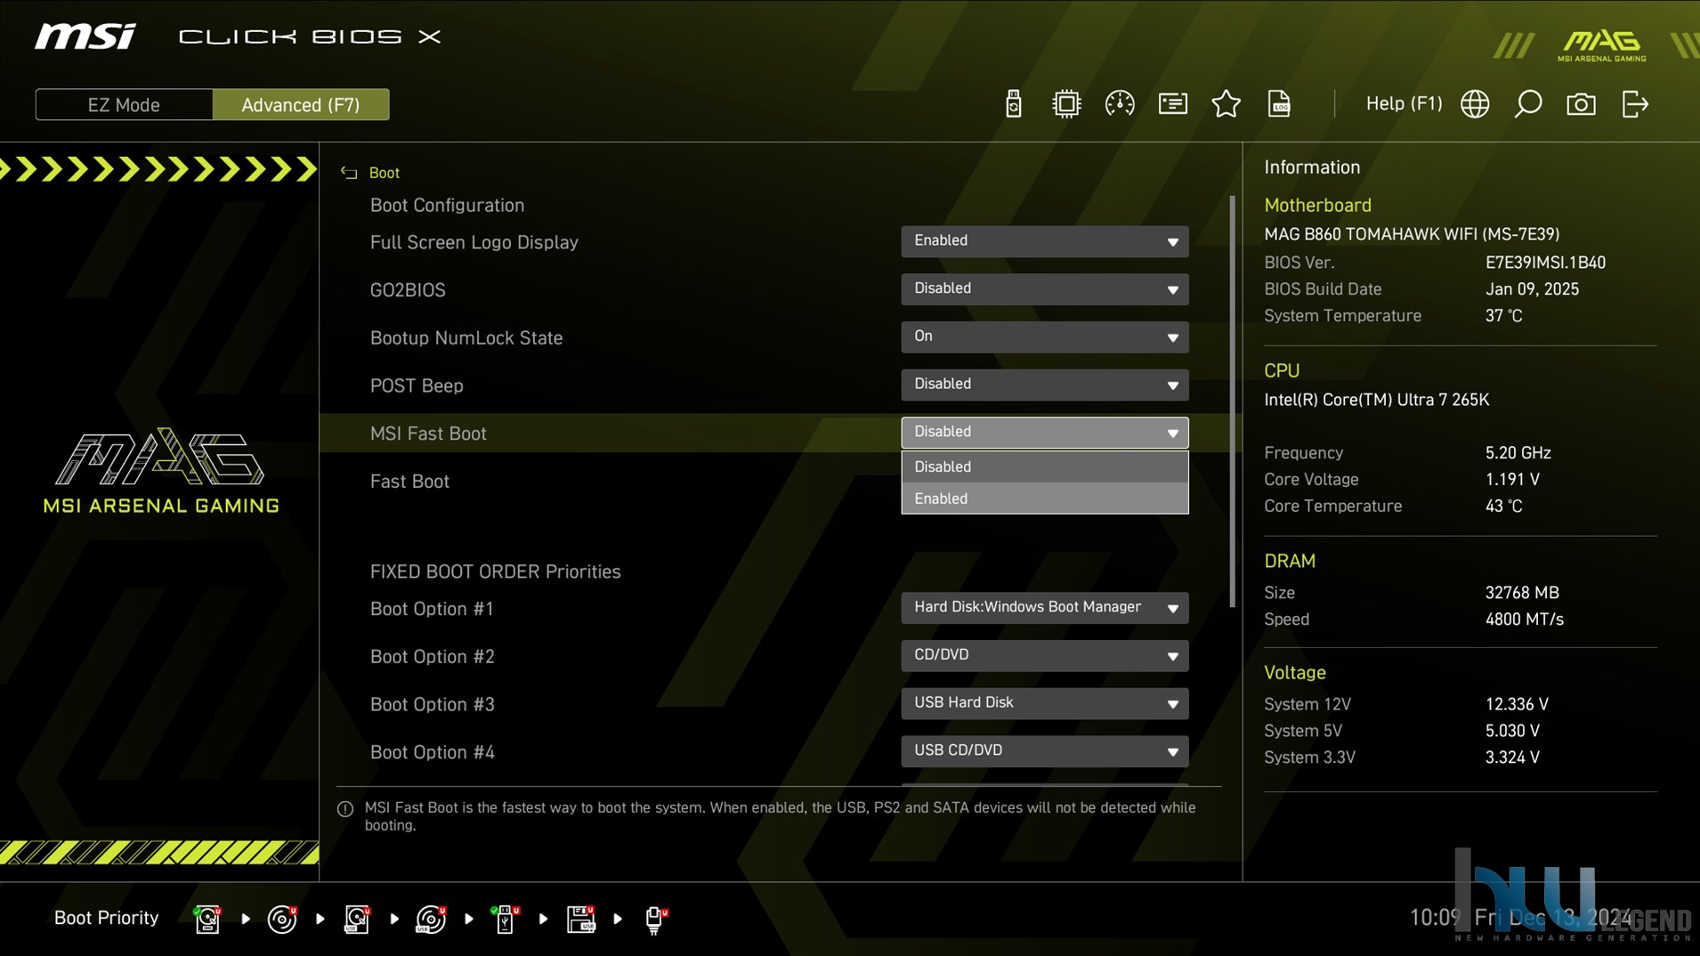Screen dimensions: 1700x956
Task: Open search with magnifier icon
Action: tap(1528, 104)
